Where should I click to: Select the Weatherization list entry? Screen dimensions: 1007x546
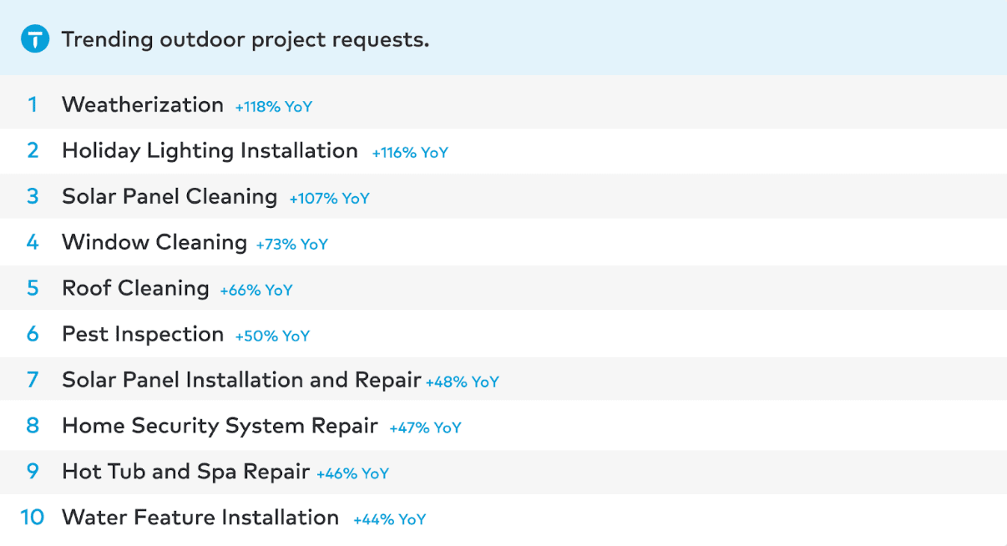[503, 105]
